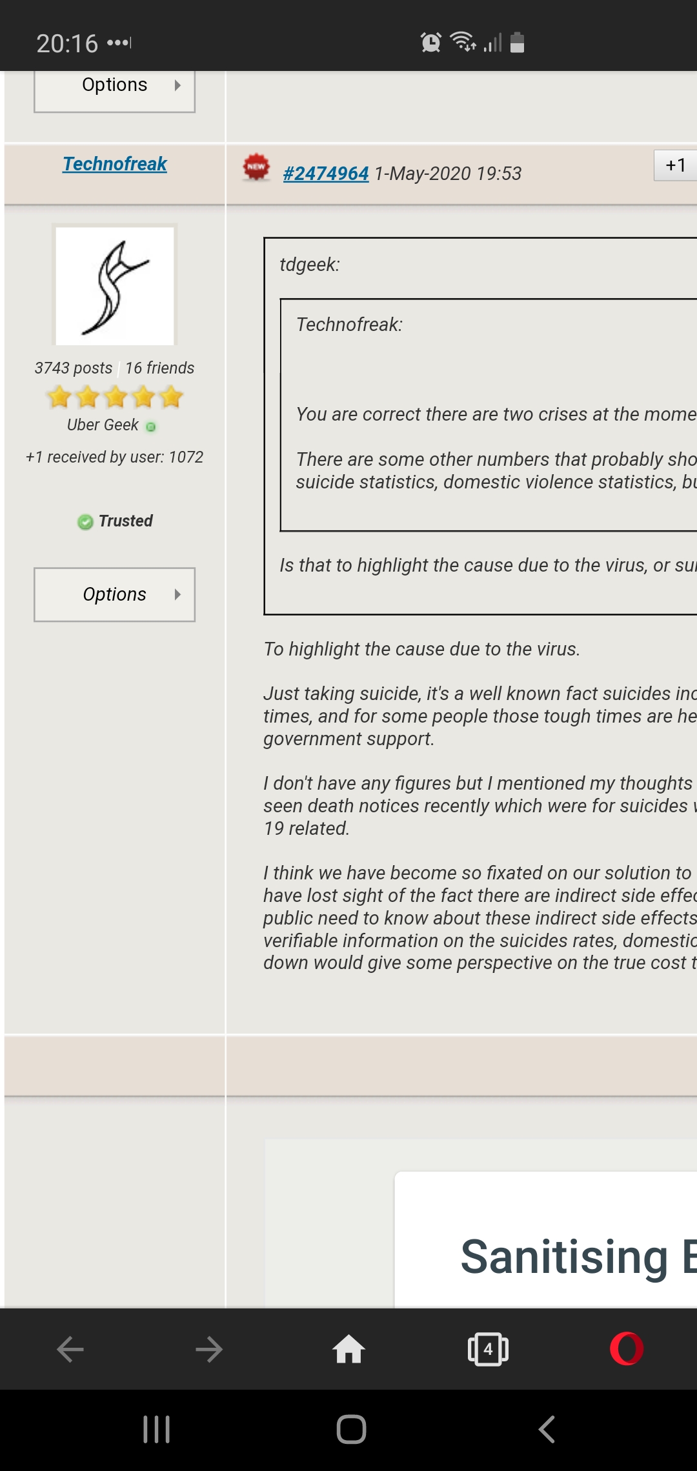Expand Technofreak's Options dropdown
The image size is (697, 1471).
[x=115, y=594]
